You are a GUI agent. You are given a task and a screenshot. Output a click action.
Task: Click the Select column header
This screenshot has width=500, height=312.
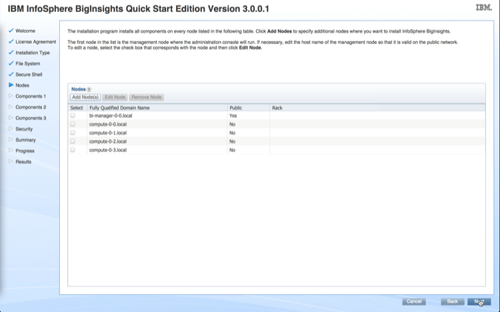[77, 108]
